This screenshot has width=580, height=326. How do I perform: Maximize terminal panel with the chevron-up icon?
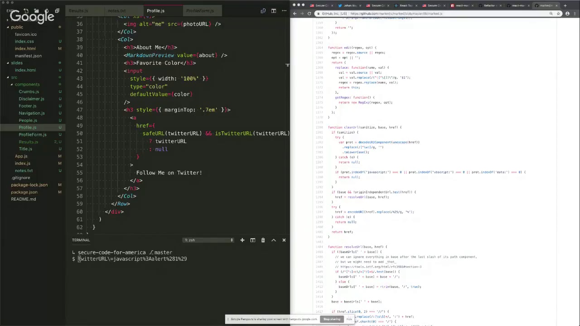(x=274, y=240)
